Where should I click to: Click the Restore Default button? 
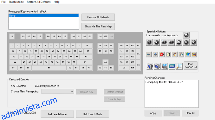pos(114,92)
